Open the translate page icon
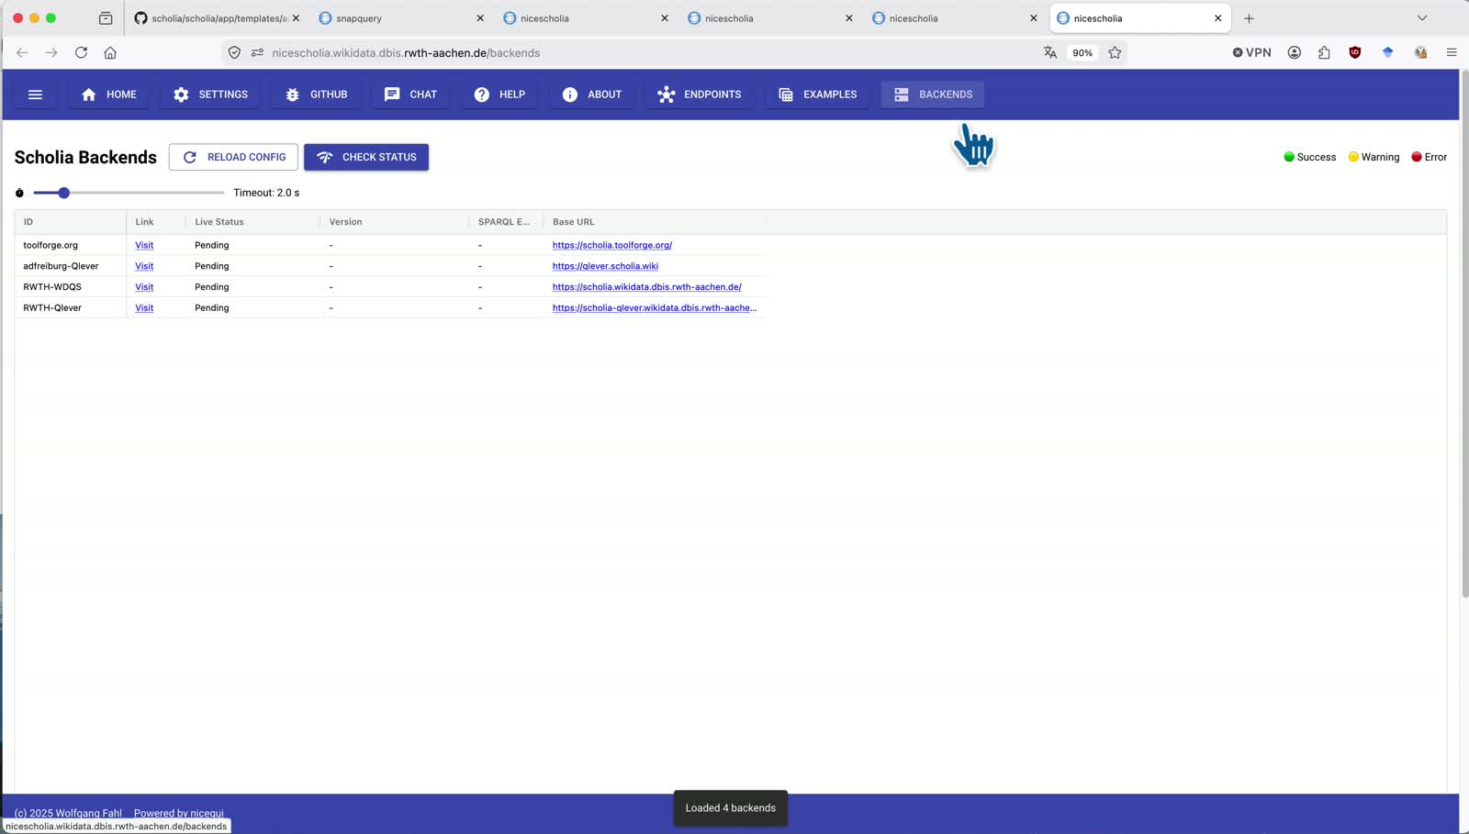This screenshot has height=834, width=1469. pos(1050,53)
